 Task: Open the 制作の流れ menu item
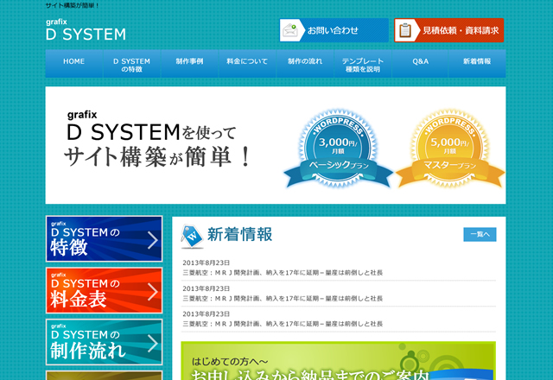point(305,63)
